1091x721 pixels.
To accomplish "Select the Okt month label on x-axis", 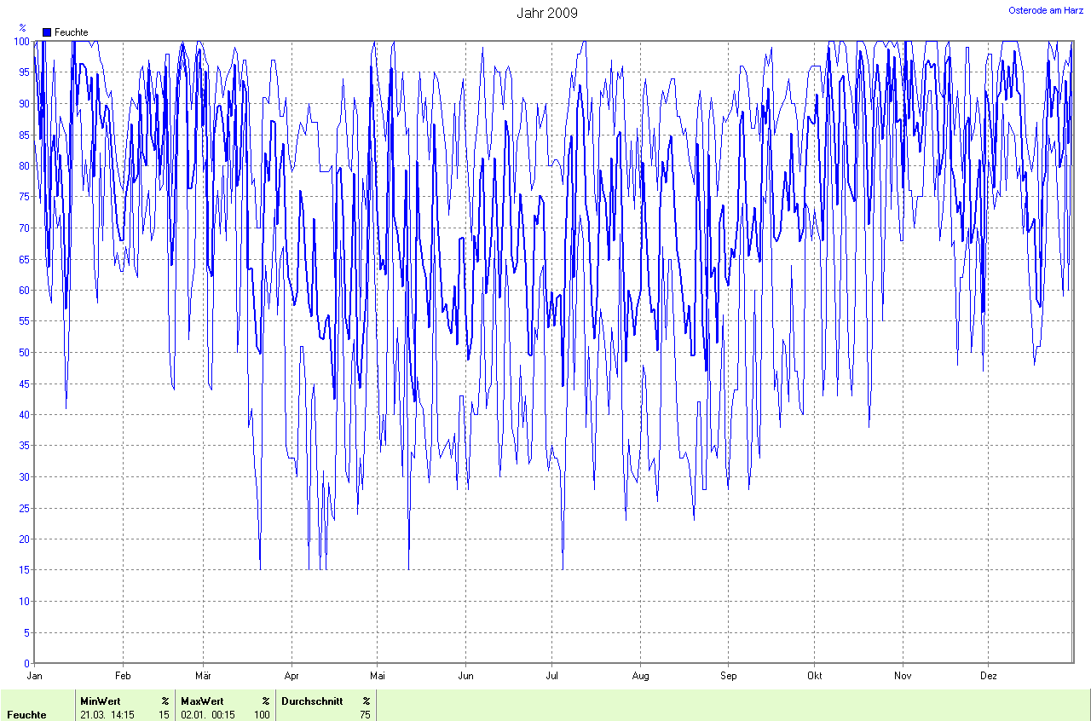I will tap(815, 676).
